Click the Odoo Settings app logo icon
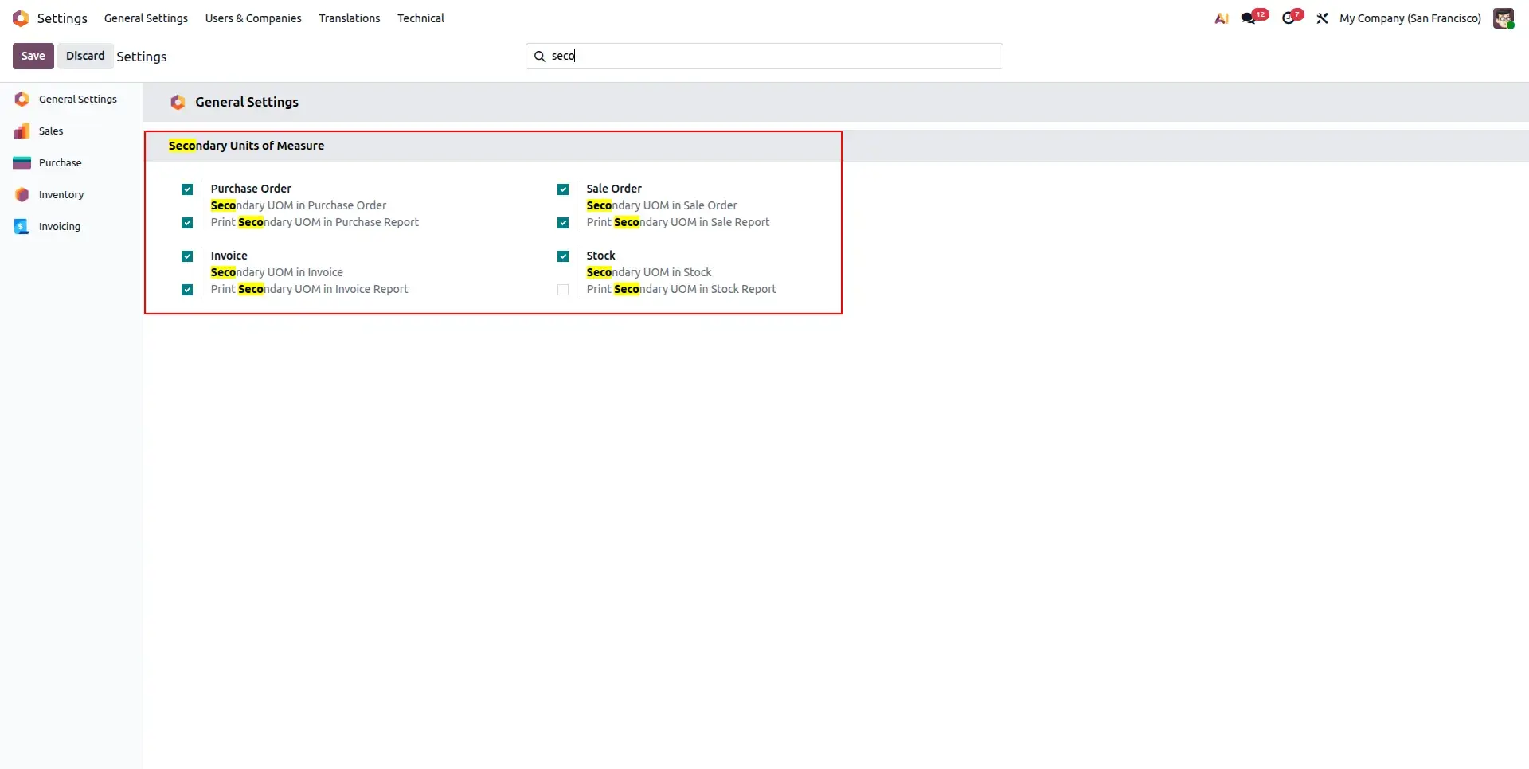1529x769 pixels. coord(21,18)
